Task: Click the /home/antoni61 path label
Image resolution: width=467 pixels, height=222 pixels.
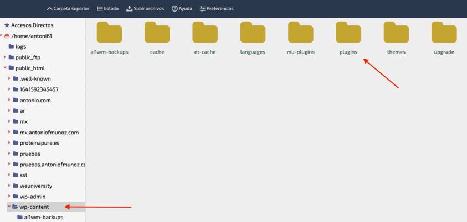Action: (x=32, y=36)
